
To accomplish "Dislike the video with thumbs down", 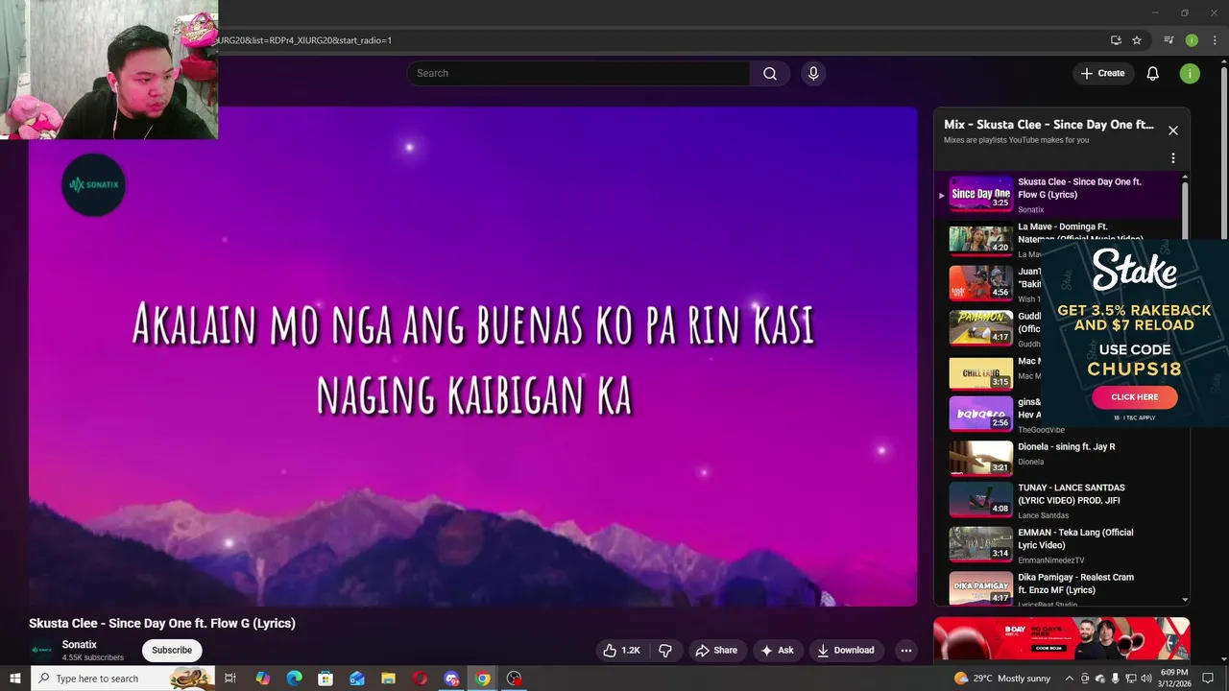I will click(x=664, y=651).
